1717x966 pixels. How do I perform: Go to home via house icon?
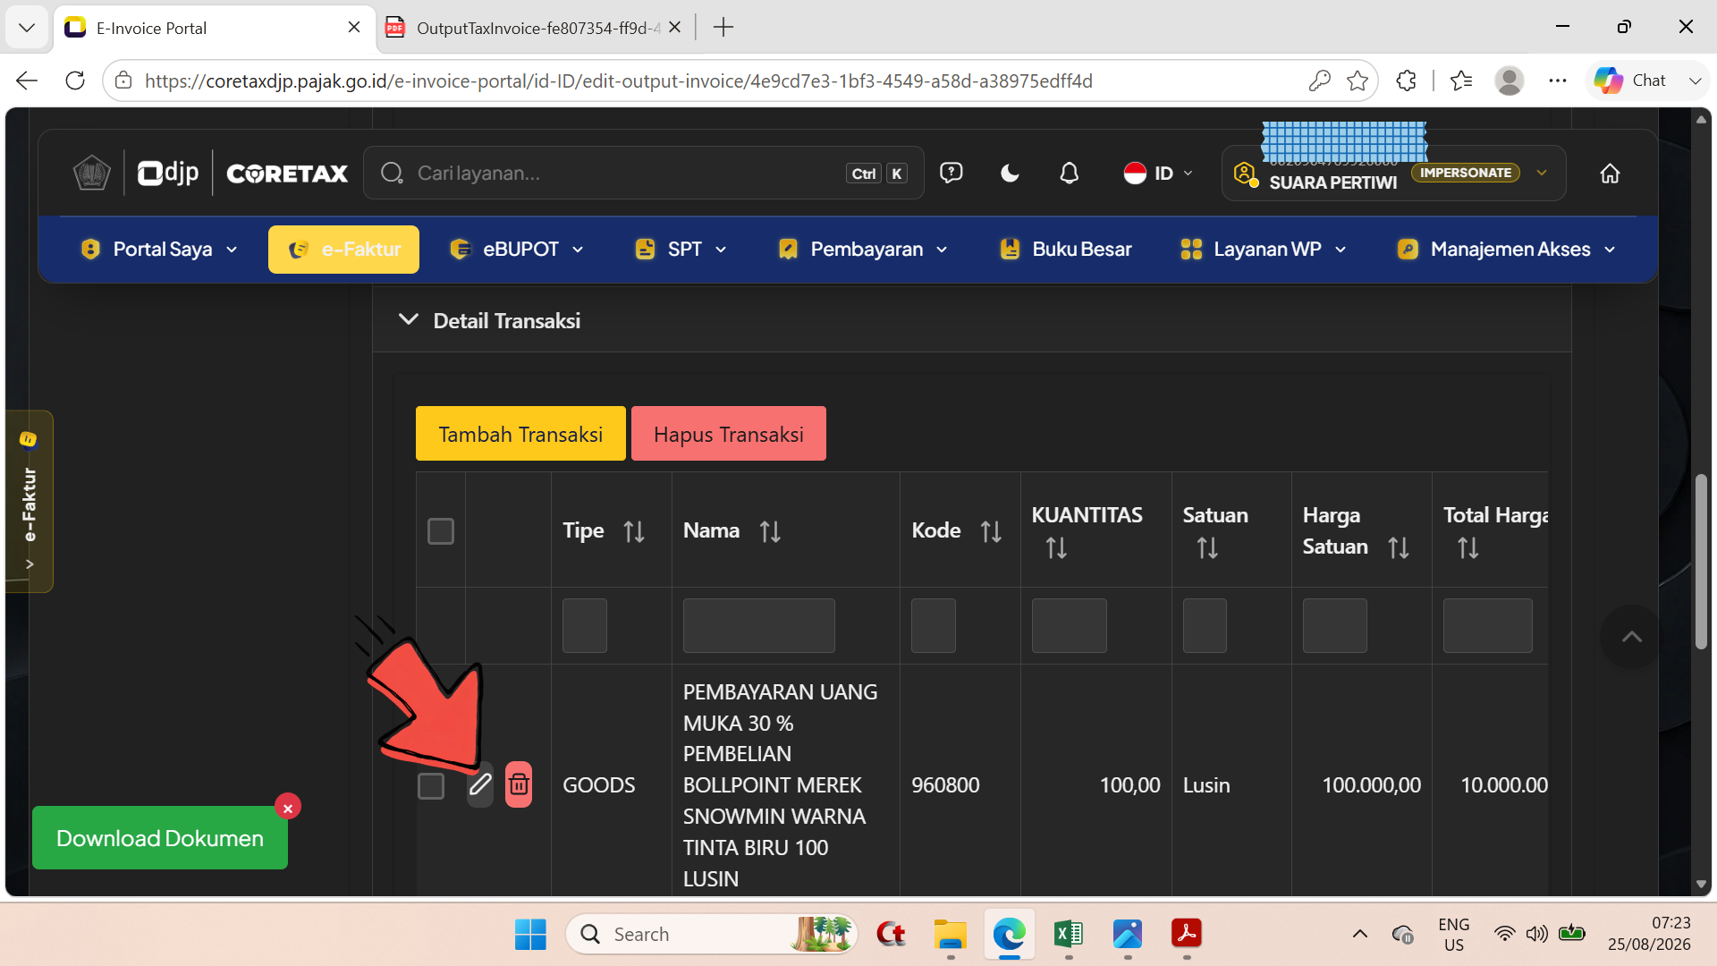1610,174
